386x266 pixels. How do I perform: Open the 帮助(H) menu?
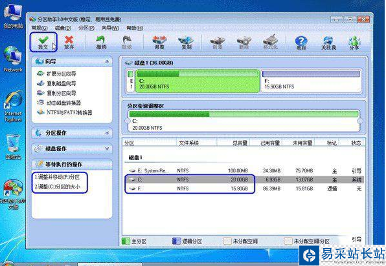[x=135, y=28]
